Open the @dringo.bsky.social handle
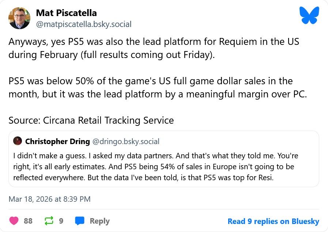 point(126,141)
